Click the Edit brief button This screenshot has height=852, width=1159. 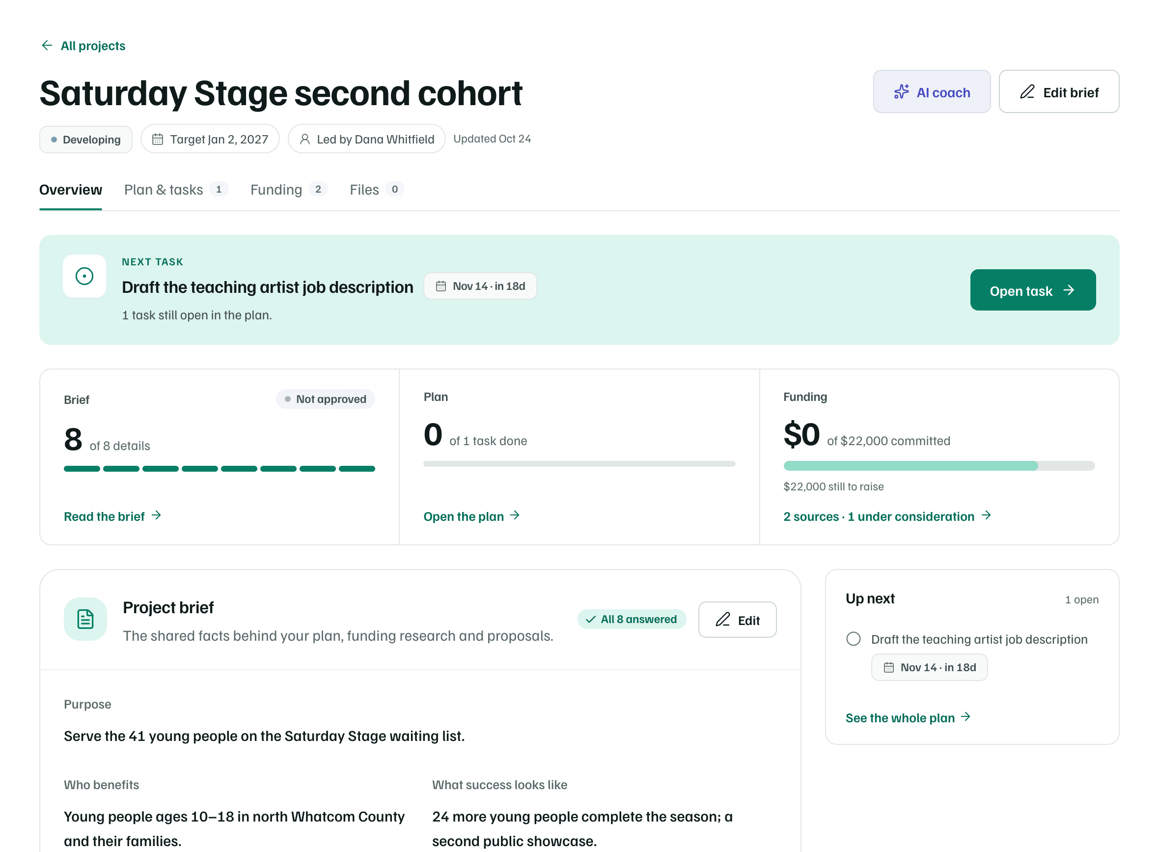1059,92
